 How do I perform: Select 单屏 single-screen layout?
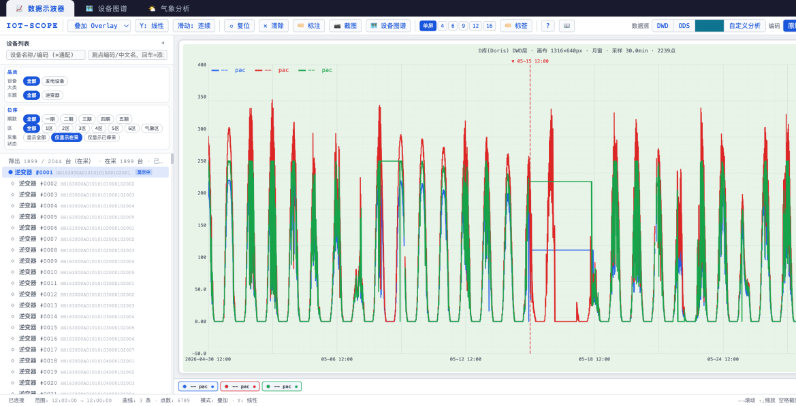(428, 26)
